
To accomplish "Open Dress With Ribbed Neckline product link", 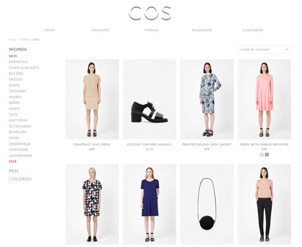I will [264, 144].
